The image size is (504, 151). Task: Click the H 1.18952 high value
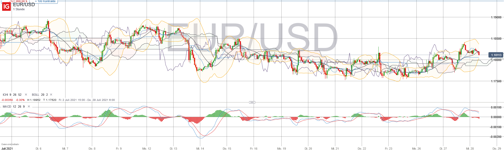34,100
